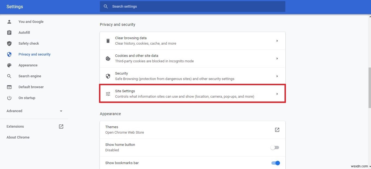Viewport: 371px width, 169px height.
Task: Click the Privacy and security shield icon
Action: [9, 54]
